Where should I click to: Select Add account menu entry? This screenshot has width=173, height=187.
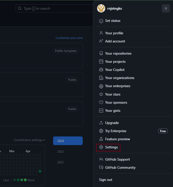(134, 41)
